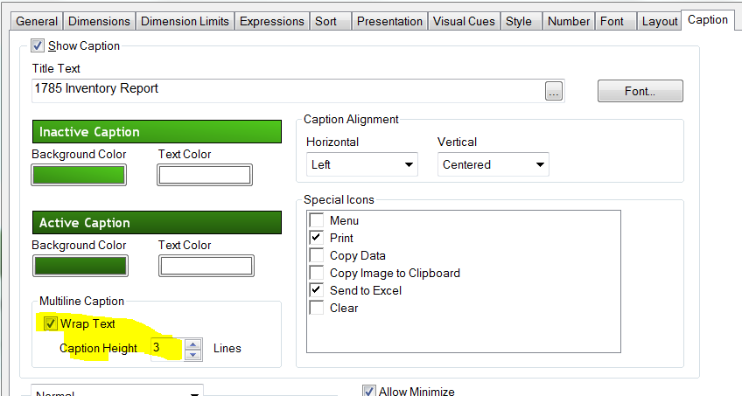This screenshot has height=396, width=742.
Task: Click the ellipsis button beside Title Text
Action: pos(553,91)
